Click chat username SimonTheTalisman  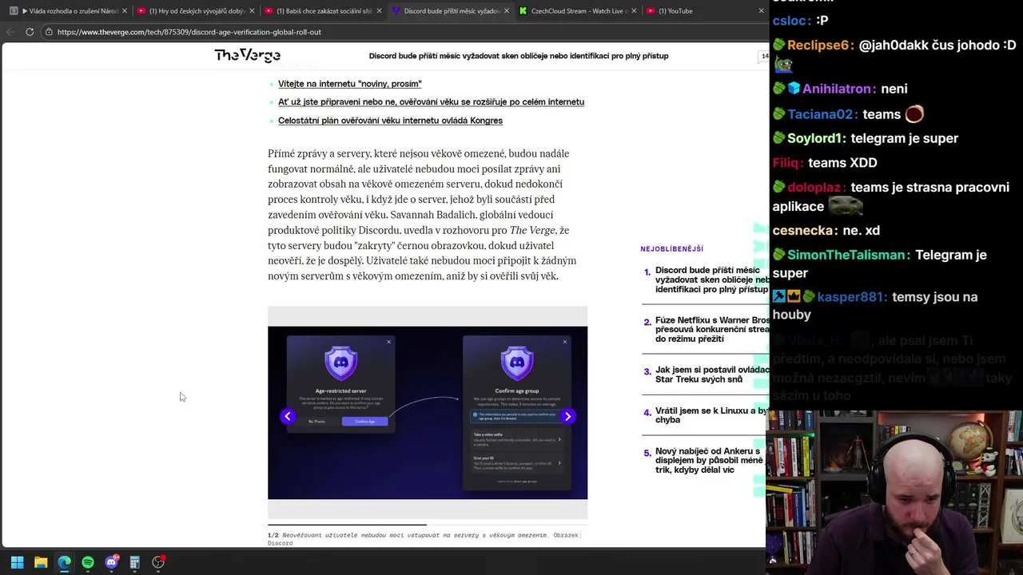(848, 255)
